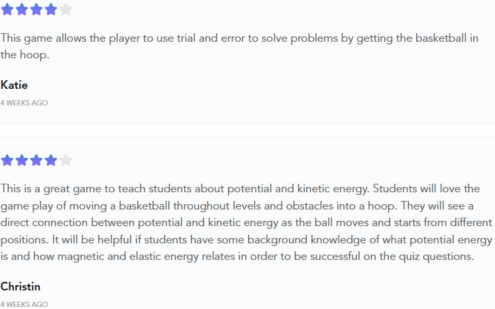Open reviewer Christin's name
495x309 pixels.
click(x=21, y=286)
